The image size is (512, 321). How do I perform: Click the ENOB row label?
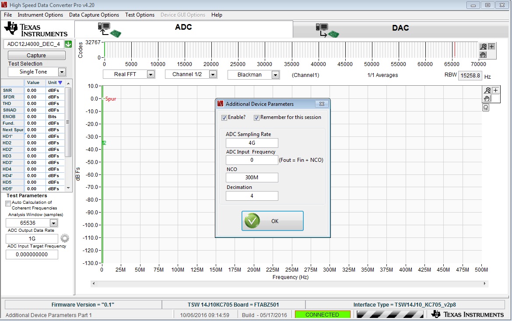(x=9, y=116)
